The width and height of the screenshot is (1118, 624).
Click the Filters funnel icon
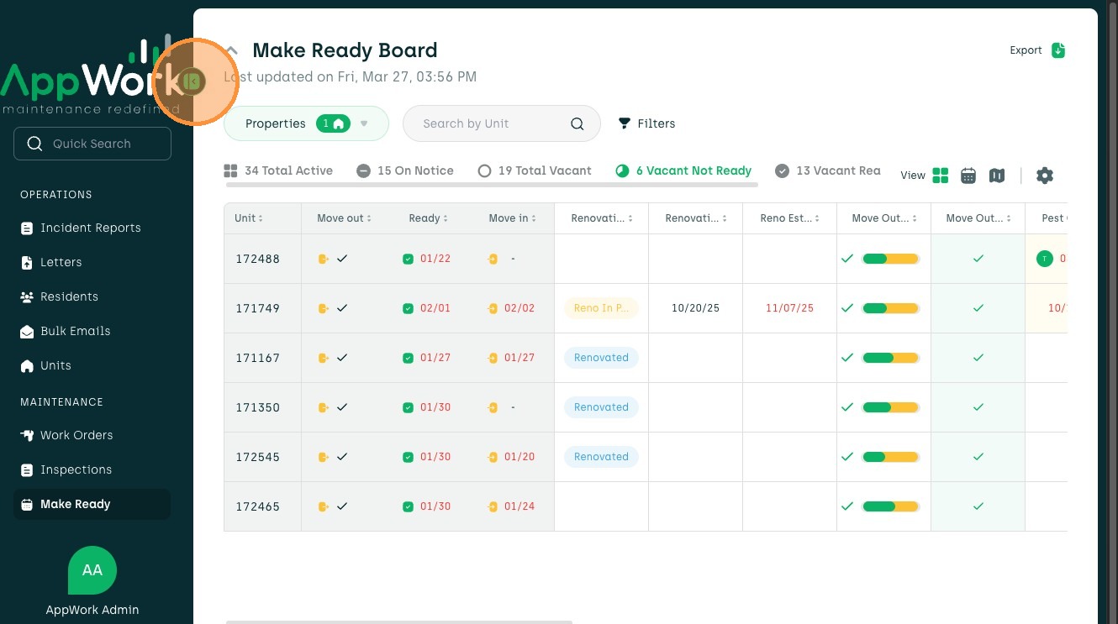[x=625, y=123]
